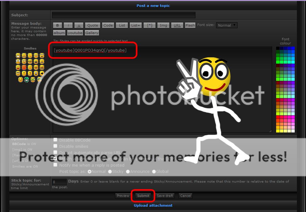Insert the green Mr. Green smiley

pos(26,80)
